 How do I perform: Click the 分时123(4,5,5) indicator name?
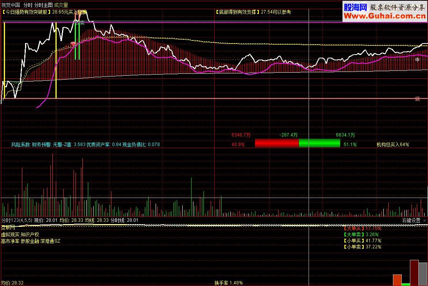tap(17, 220)
